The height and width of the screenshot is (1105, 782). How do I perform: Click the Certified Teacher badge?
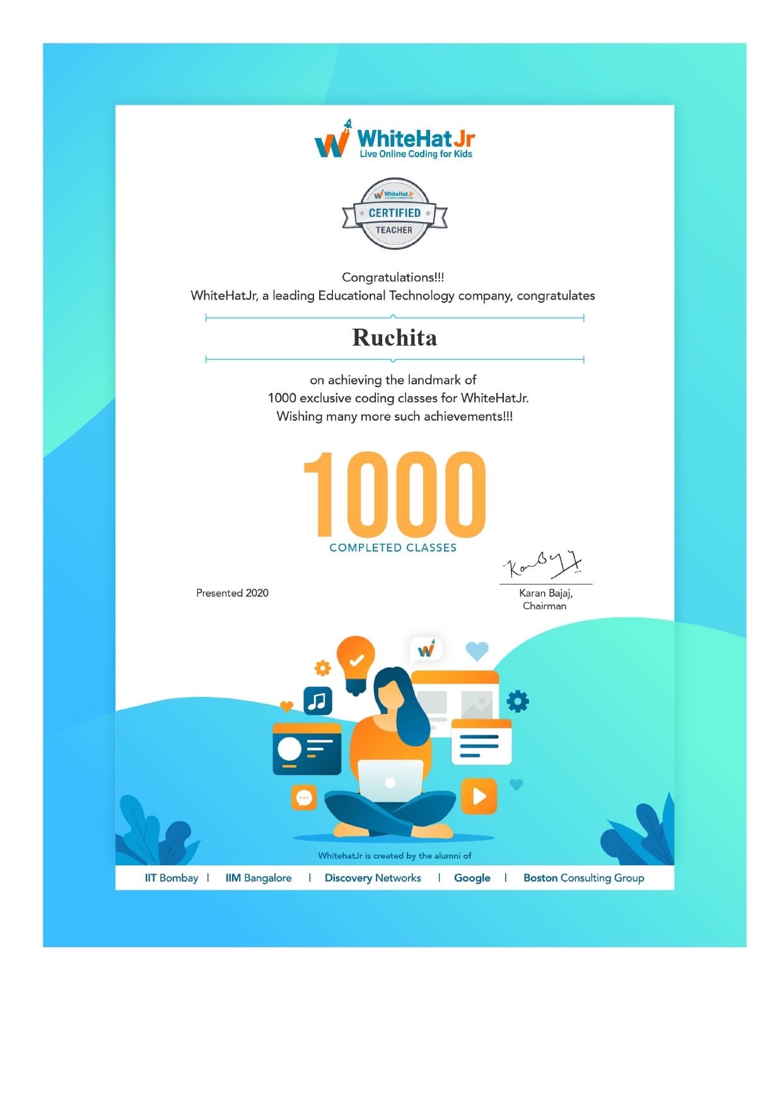395,213
